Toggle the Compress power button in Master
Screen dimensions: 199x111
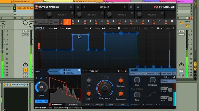pyautogui.click(x=158, y=73)
